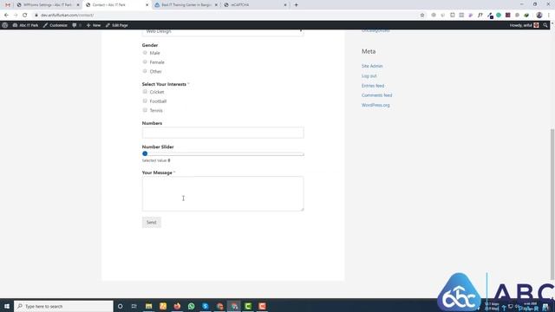Viewport: 555px width, 312px height.
Task: Switch to the WPForms Settings tab
Action: pos(47,5)
